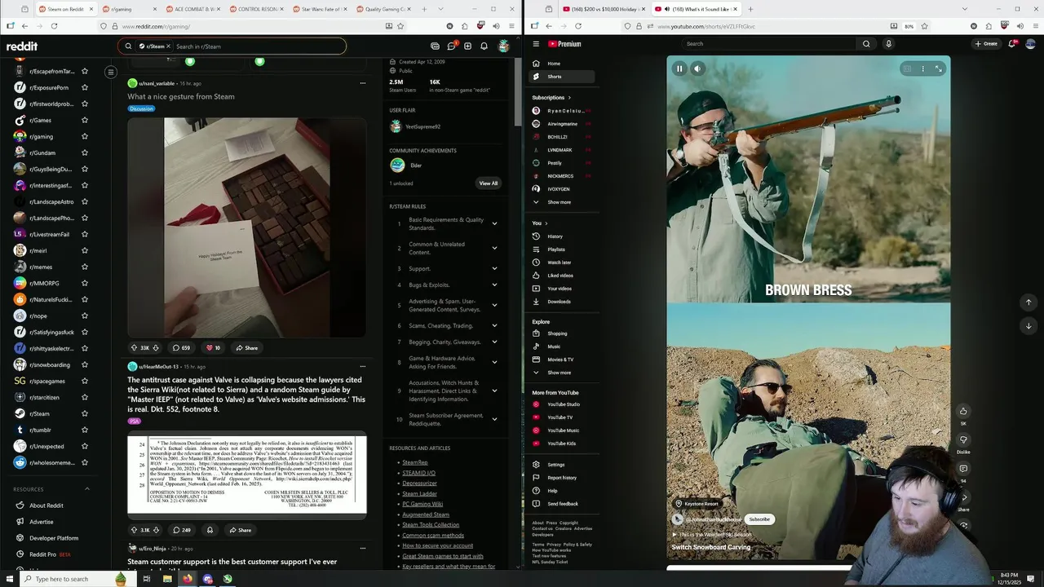
Task: Click the YouTube Create button
Action: [x=987, y=44]
